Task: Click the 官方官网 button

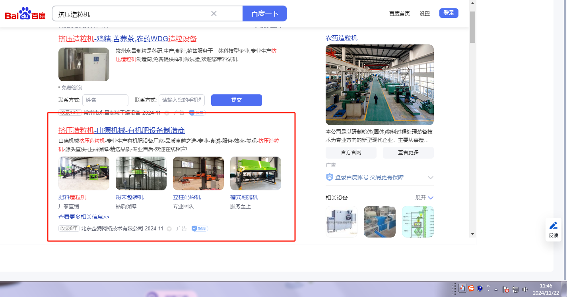Action: pos(351,152)
